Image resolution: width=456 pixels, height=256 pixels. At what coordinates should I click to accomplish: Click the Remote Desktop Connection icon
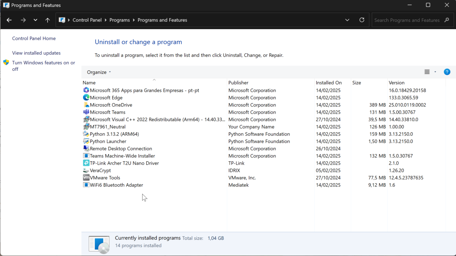click(x=86, y=148)
